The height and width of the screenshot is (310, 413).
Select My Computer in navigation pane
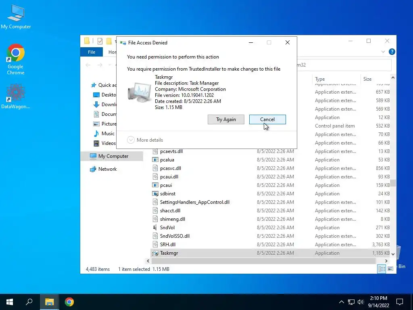(x=112, y=156)
